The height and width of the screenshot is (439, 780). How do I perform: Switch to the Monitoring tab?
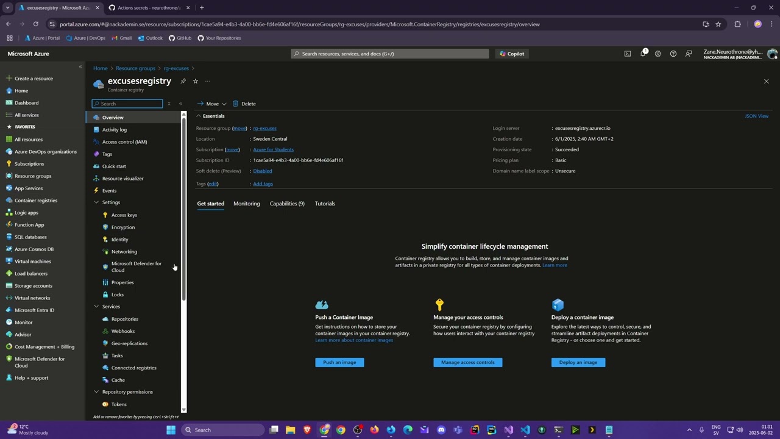pyautogui.click(x=246, y=204)
